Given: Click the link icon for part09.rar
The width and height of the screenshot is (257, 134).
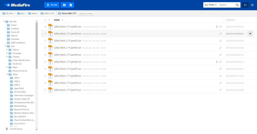Looking at the screenshot, I should 221,83.
